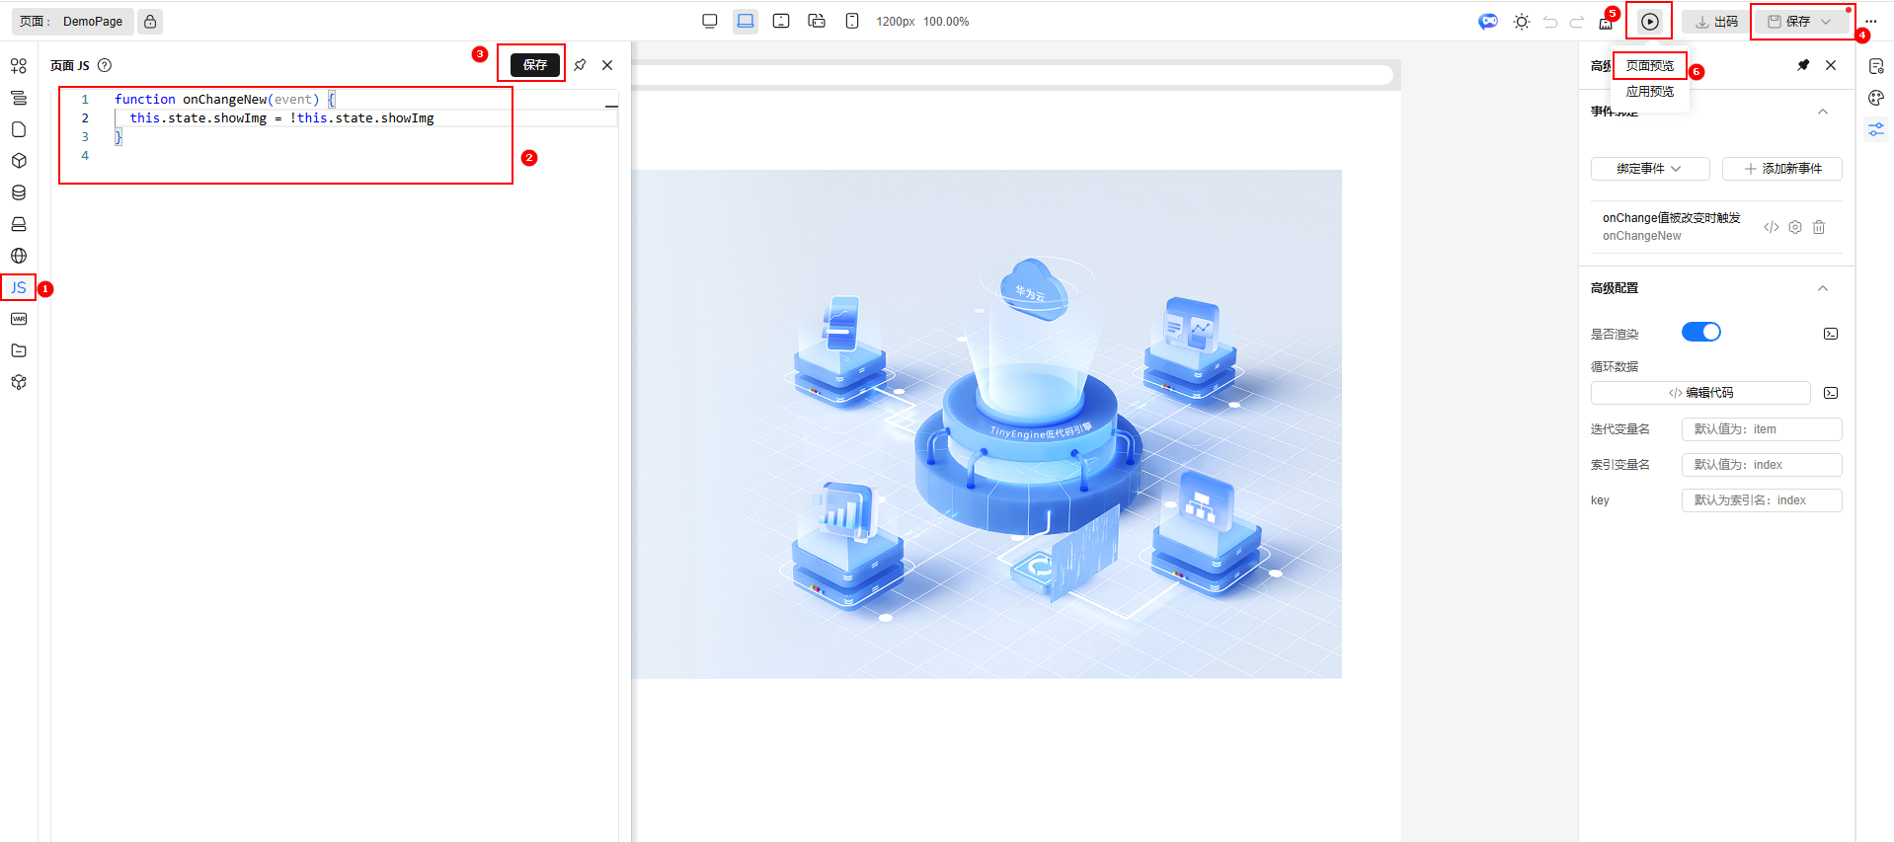Select the mobile phone viewport icon
Screen dimensions: 1894x842
point(851,21)
